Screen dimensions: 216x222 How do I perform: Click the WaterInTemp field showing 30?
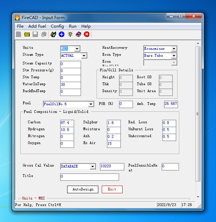(x=71, y=85)
